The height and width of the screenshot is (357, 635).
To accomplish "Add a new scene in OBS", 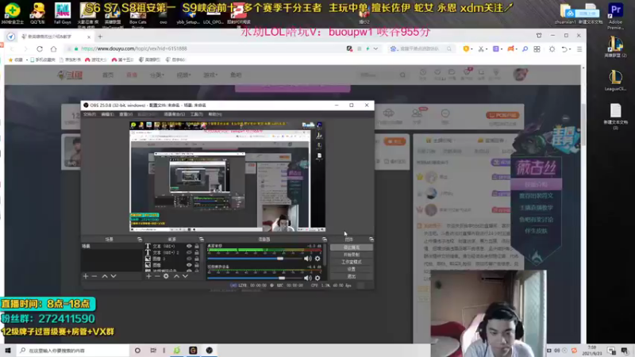I will (x=86, y=276).
